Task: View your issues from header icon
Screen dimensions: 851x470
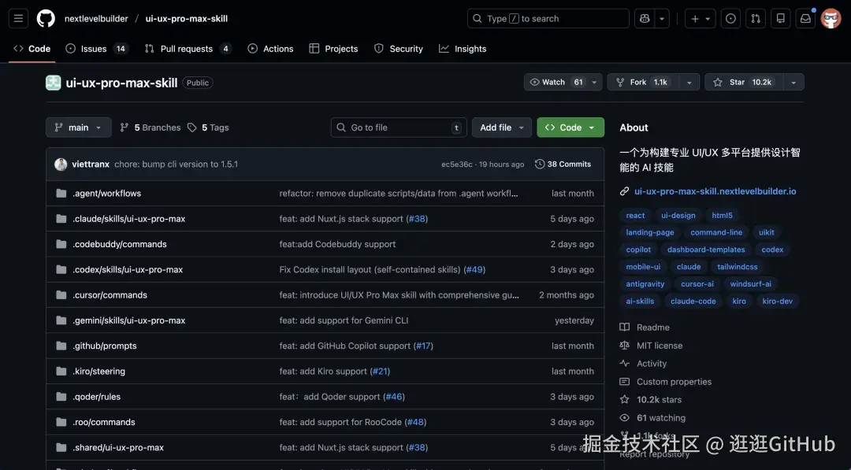Action: (x=730, y=18)
